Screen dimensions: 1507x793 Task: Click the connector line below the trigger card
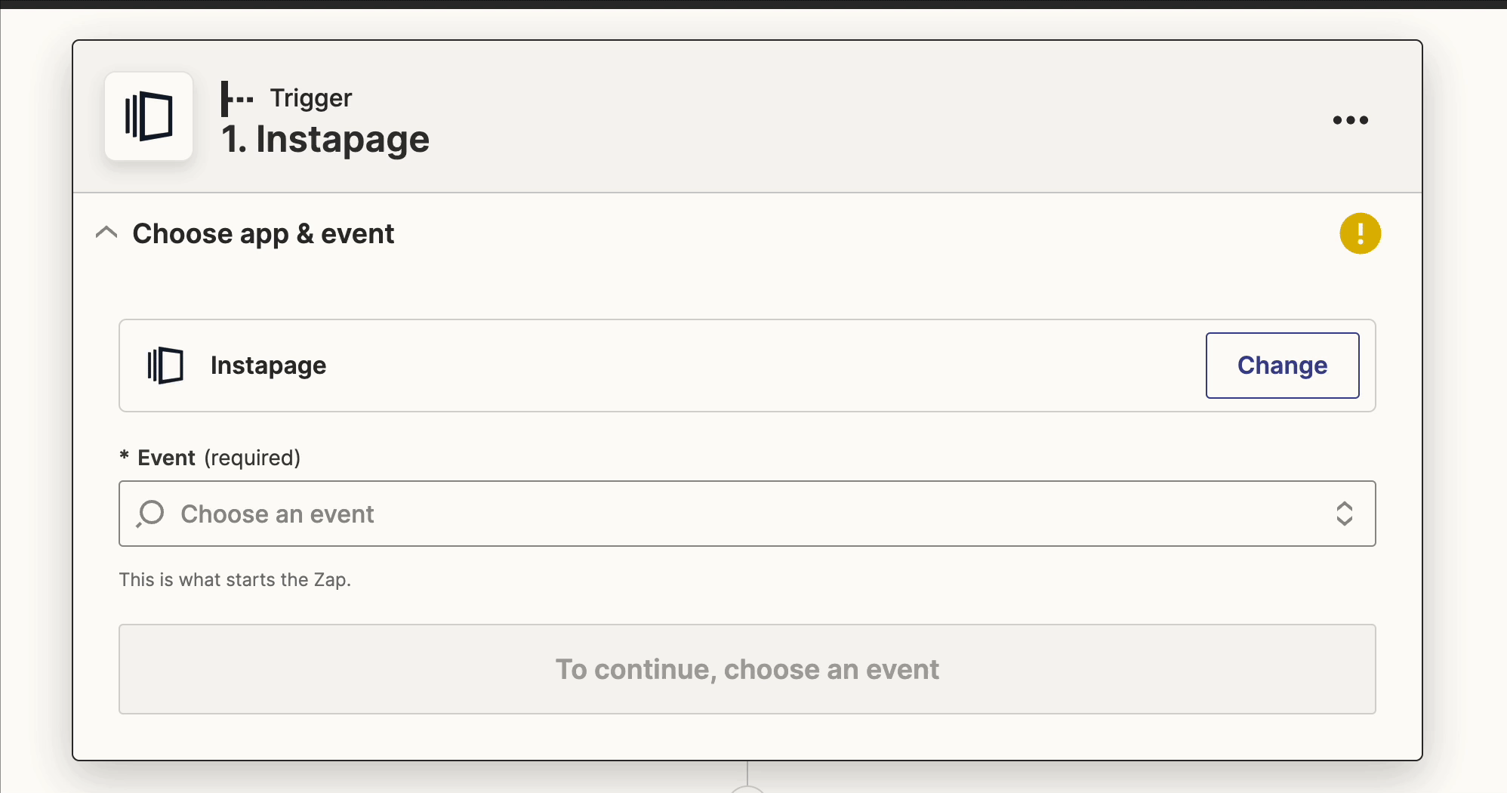[x=747, y=772]
